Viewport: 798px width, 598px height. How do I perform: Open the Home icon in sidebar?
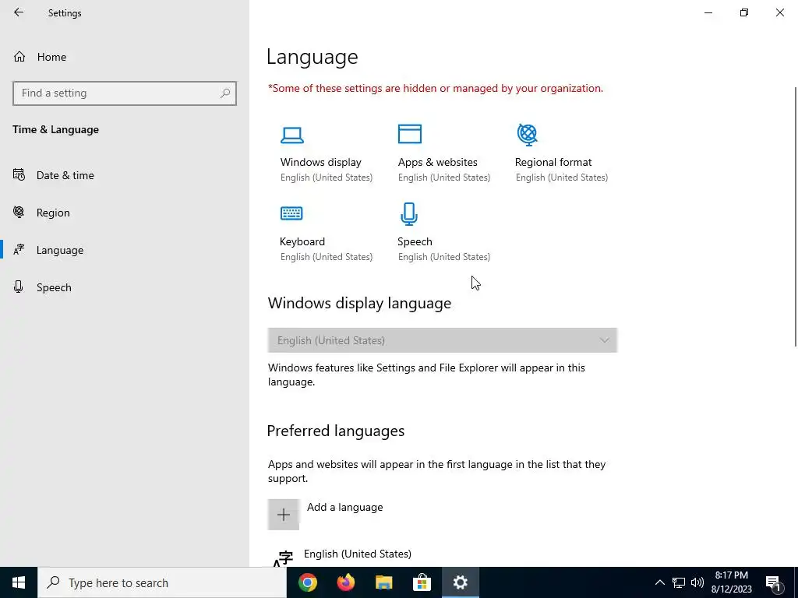[19, 56]
